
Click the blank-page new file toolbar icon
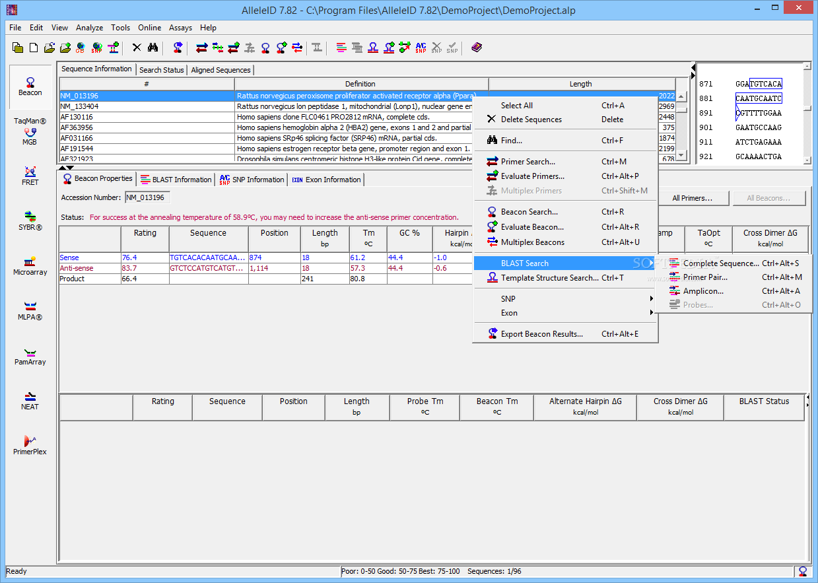[x=34, y=48]
